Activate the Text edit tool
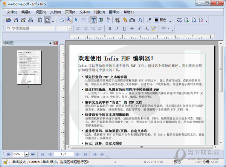Image resolution: width=226 pixels, height=167 pixels. click(x=93, y=20)
